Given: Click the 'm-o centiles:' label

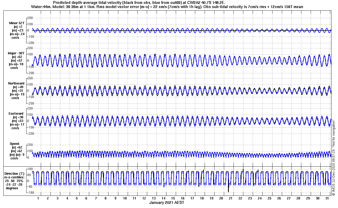Looking at the screenshot, I should [15, 177].
